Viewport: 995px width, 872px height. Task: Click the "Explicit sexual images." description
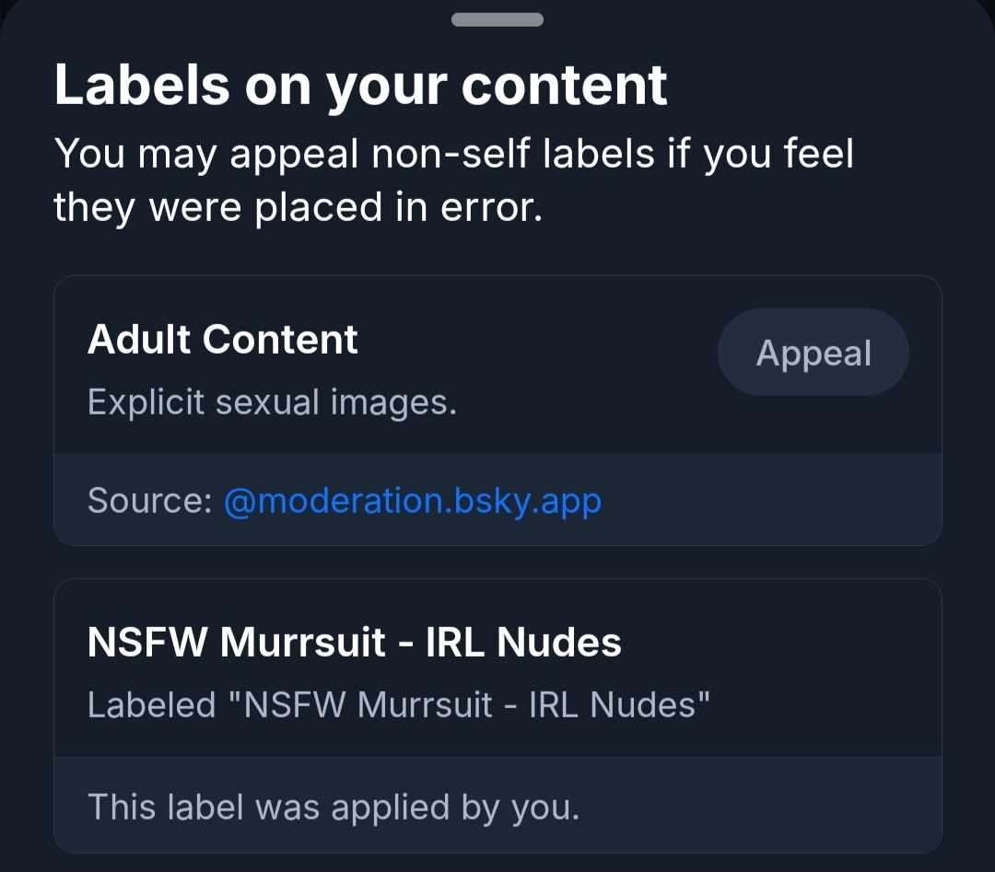[272, 402]
